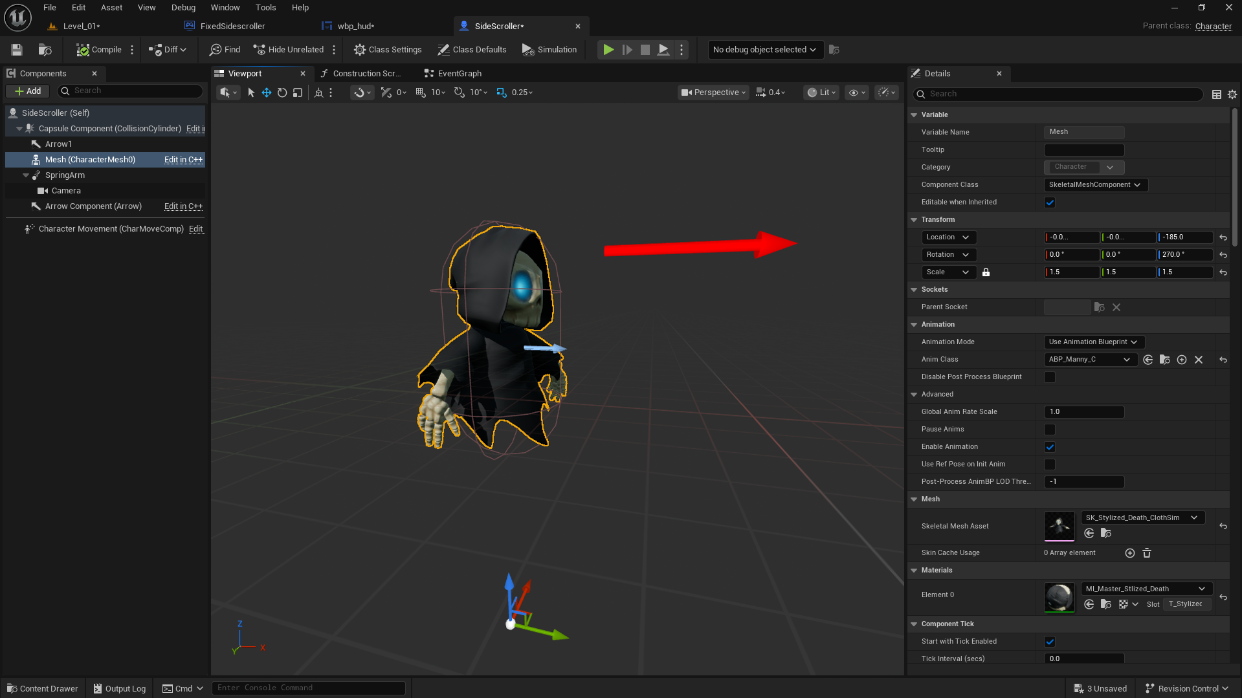Start Simulation mode
The height and width of the screenshot is (698, 1242).
549,50
